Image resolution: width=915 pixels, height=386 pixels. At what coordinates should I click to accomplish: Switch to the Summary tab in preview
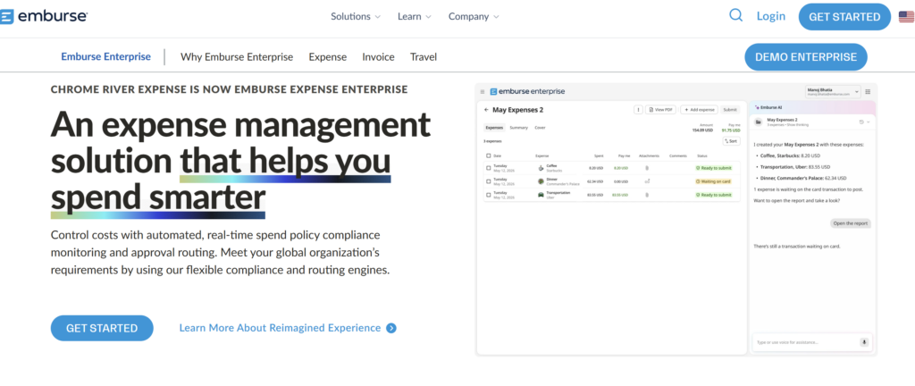click(519, 127)
